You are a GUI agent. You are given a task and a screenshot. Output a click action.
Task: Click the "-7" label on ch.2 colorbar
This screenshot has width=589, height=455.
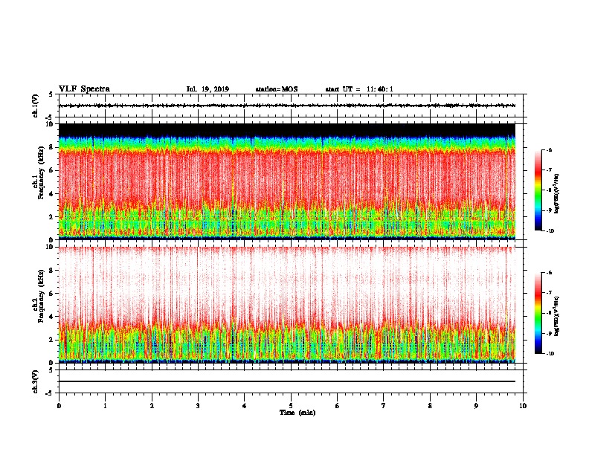click(549, 293)
